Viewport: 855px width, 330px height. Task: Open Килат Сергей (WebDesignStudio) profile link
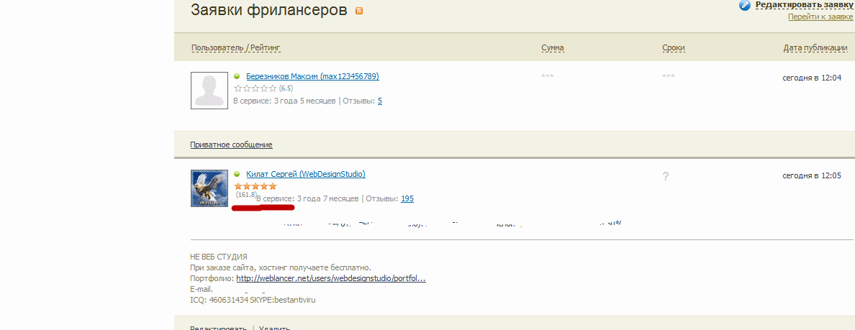[x=306, y=174]
